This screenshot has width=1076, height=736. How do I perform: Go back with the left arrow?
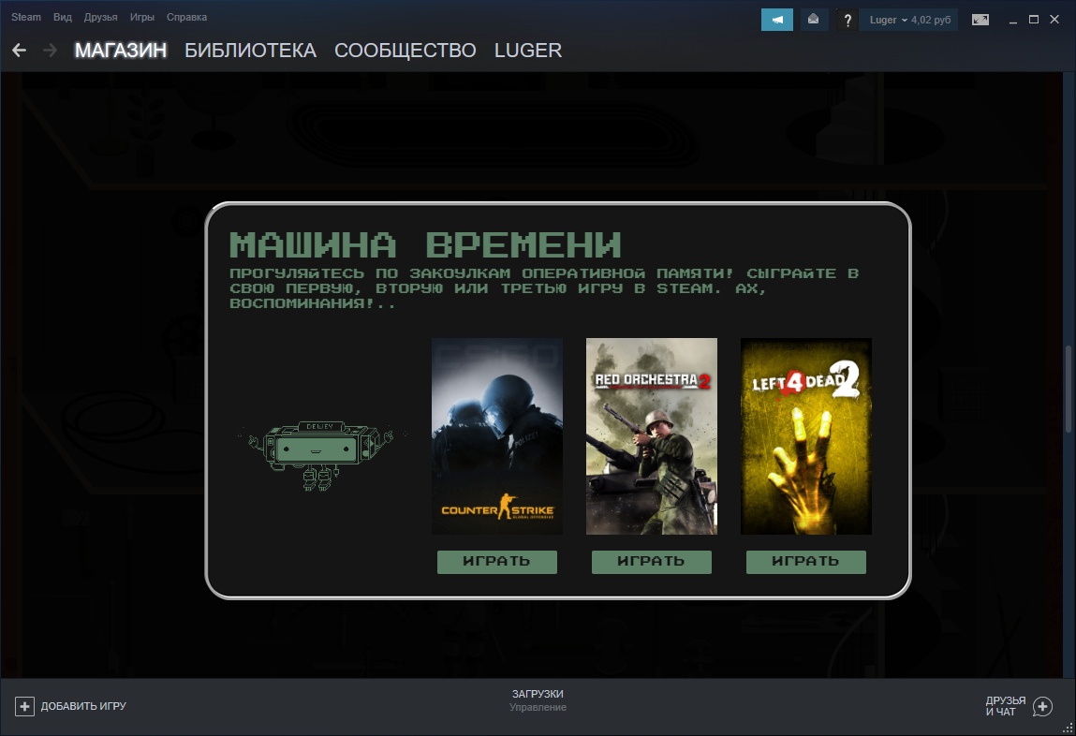(x=19, y=51)
